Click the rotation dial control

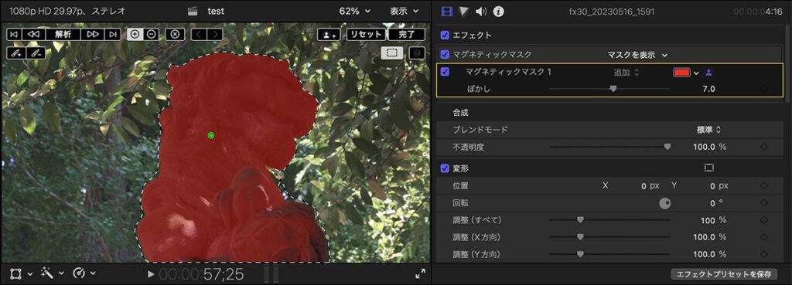point(665,203)
